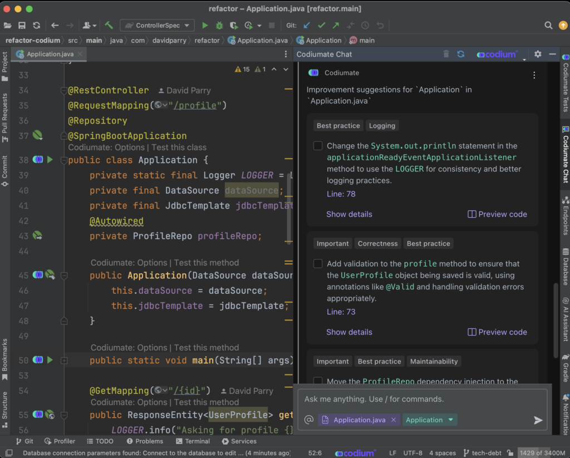Check the System.out.println logging suggestion

tap(318, 145)
